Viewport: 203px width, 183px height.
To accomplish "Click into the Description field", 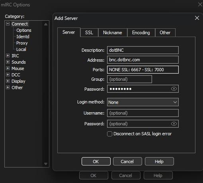I will tap(143, 50).
